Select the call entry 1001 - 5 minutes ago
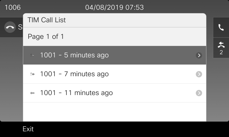Viewport: 229px width, 137px height. click(x=115, y=55)
